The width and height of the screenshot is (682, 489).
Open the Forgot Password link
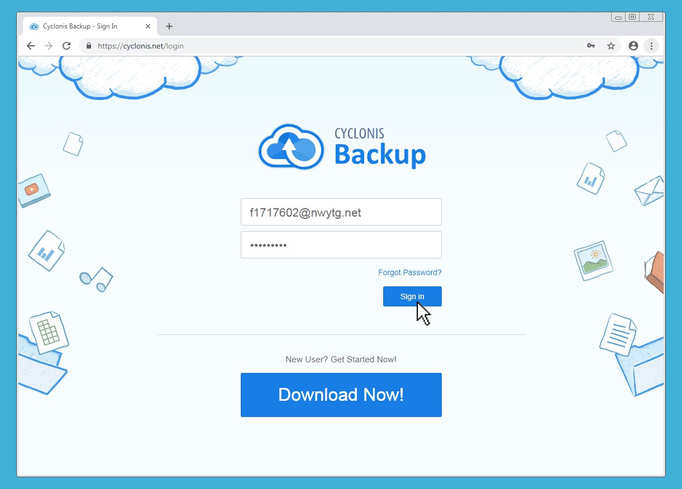pyautogui.click(x=409, y=272)
